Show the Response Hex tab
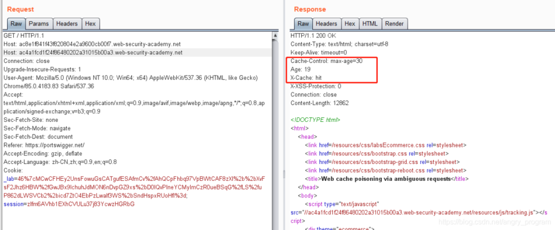Image resolution: width=555 pixels, height=230 pixels. (350, 24)
